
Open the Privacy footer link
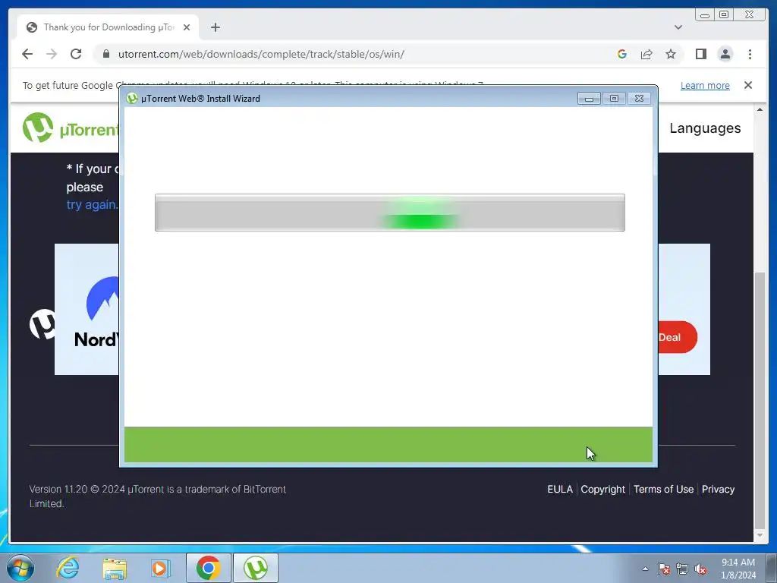pyautogui.click(x=718, y=490)
